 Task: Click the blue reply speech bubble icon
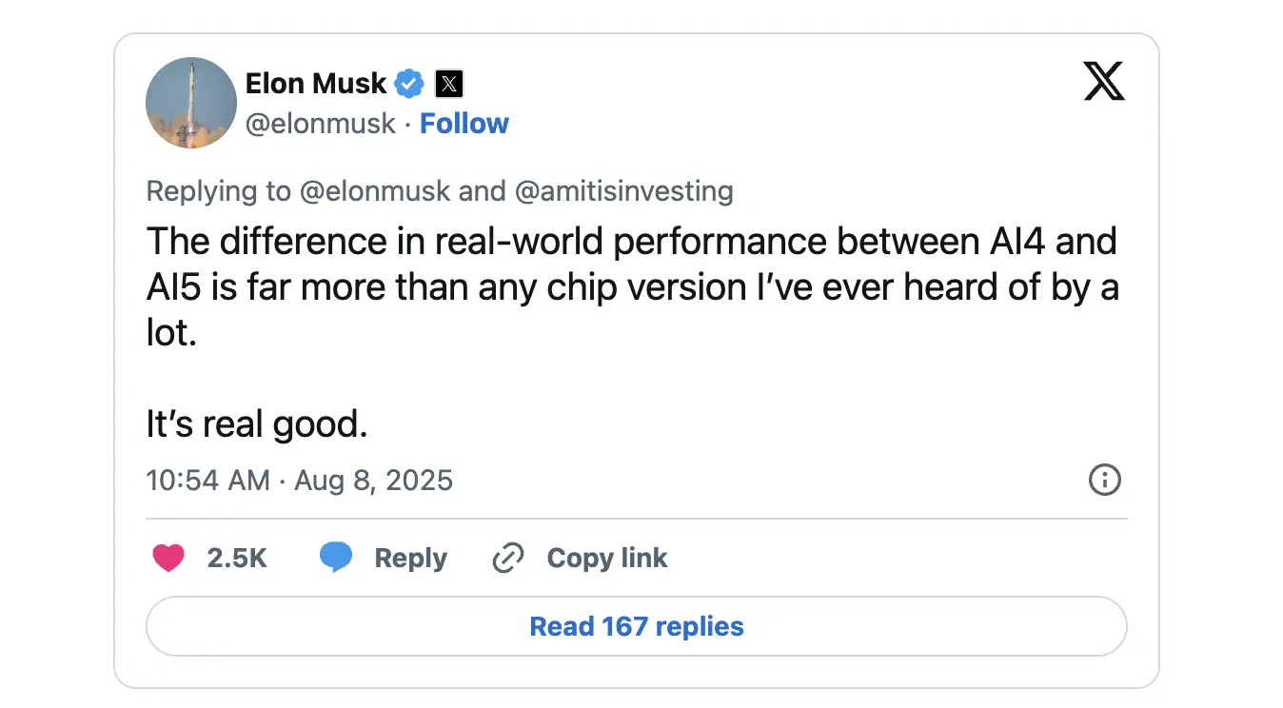(336, 558)
